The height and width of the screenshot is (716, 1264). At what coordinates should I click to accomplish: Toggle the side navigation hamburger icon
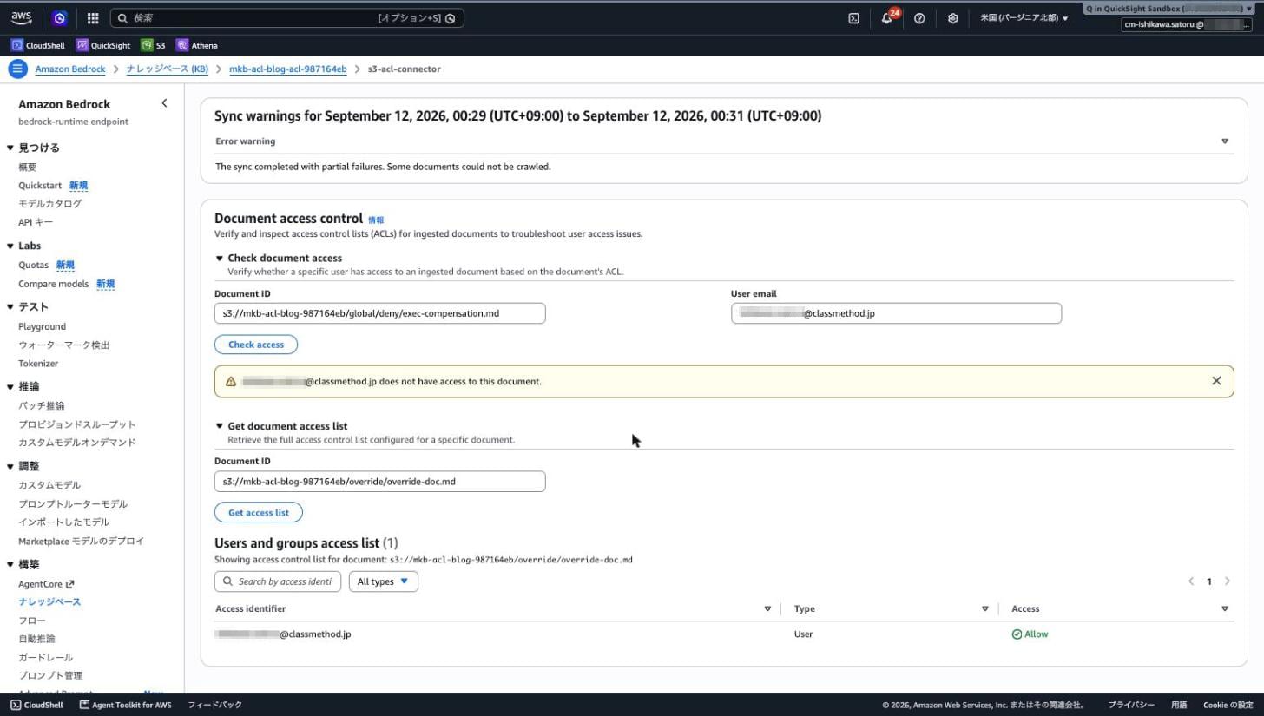pyautogui.click(x=17, y=69)
